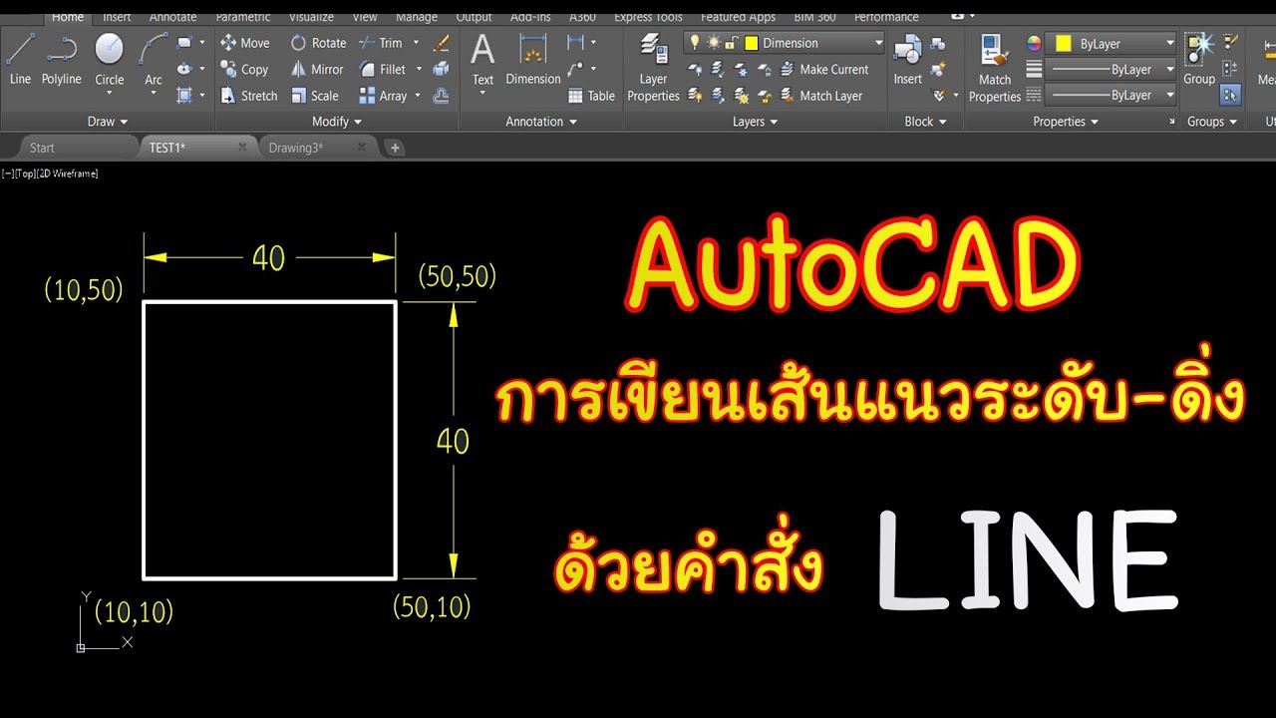Insert a Table
The height and width of the screenshot is (718, 1276).
coord(591,96)
